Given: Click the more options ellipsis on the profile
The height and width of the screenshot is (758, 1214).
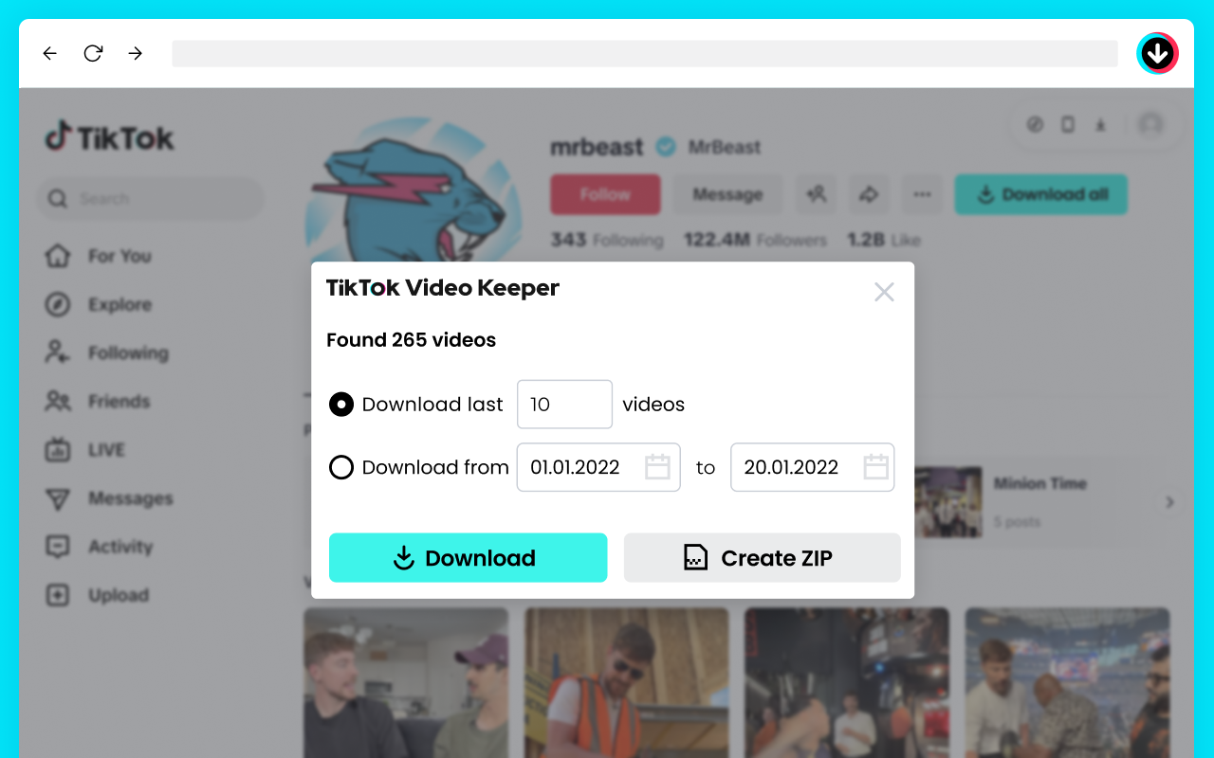Looking at the screenshot, I should [x=921, y=194].
